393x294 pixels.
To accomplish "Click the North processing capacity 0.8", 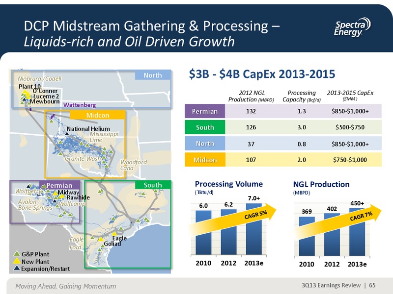I will (302, 144).
